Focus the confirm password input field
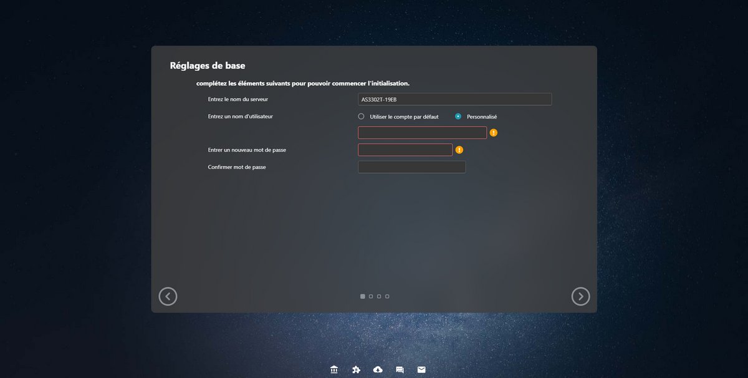Screen dimensions: 748x378 click(x=411, y=167)
